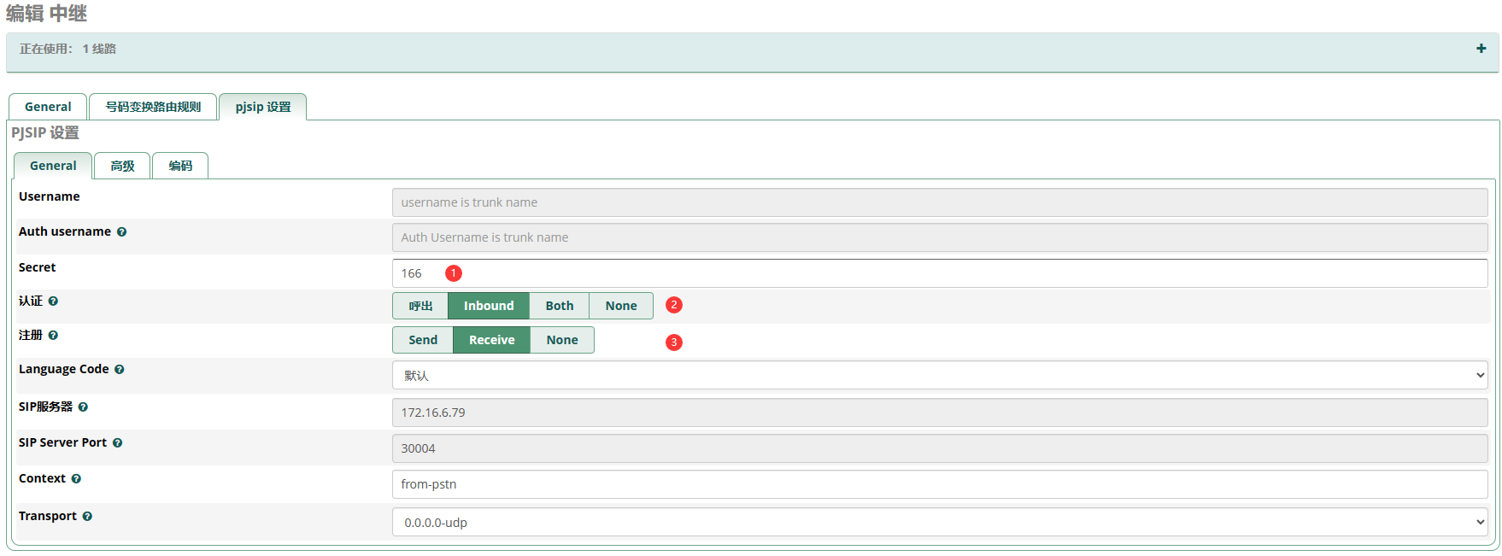The width and height of the screenshot is (1502, 556).
Task: Click help icon next to Auth username
Action: click(x=121, y=232)
